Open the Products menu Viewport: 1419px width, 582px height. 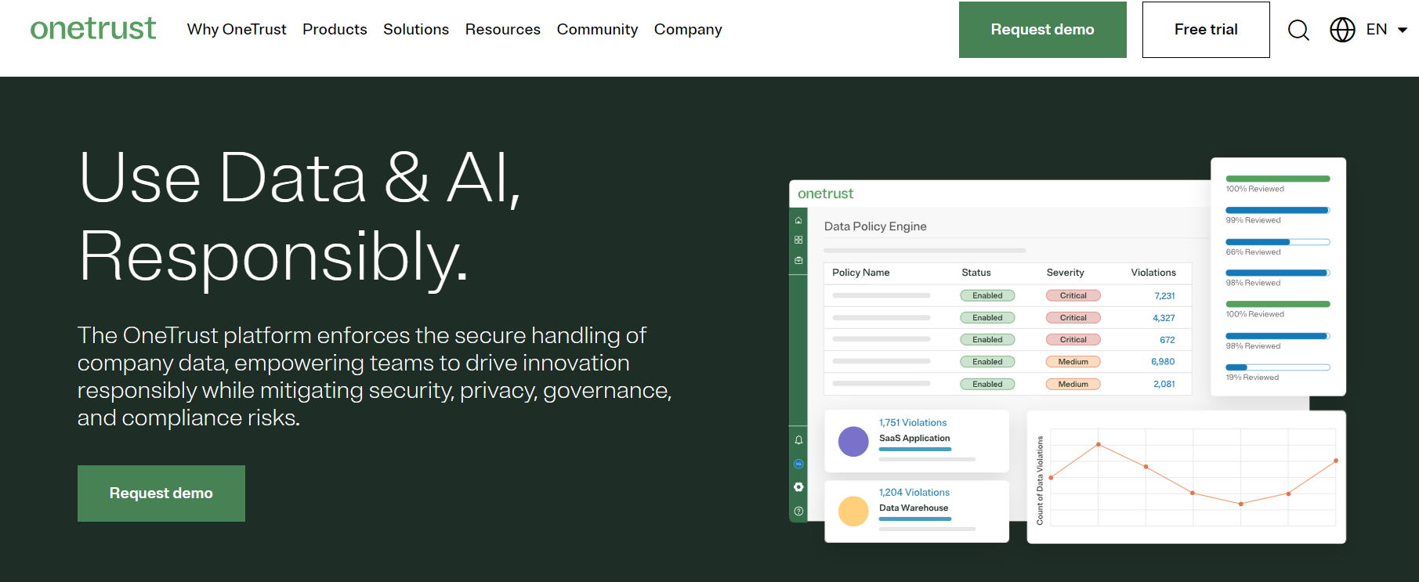coord(335,29)
